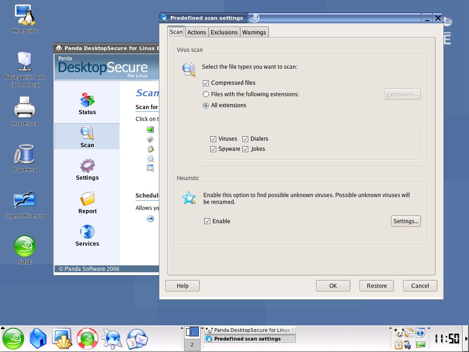This screenshot has width=469, height=352.
Task: Switch to the Scan tab
Action: (x=176, y=32)
